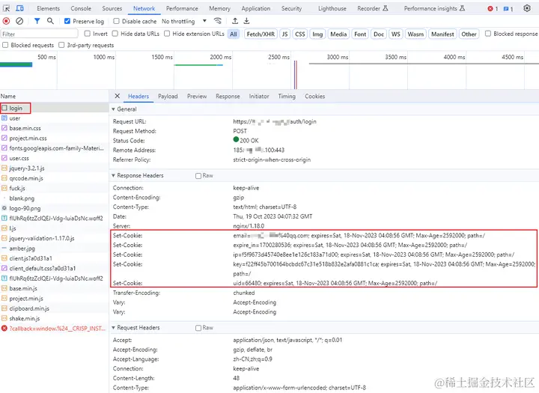539x393 pixels.
Task: Switch to the Elements panel
Action: 48,8
